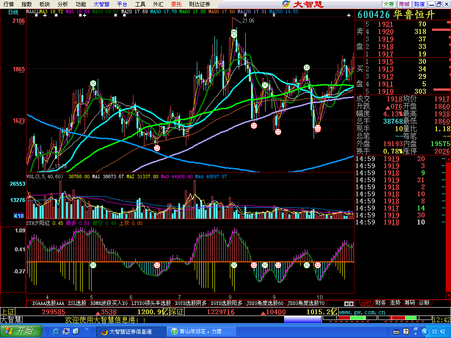This screenshot has width=451, height=338.
Task: Click the question mark help icon in the tray
Action: [406, 332]
